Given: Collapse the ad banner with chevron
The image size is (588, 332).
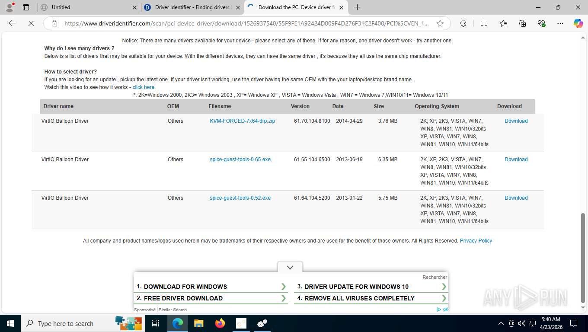Looking at the screenshot, I should (x=290, y=267).
